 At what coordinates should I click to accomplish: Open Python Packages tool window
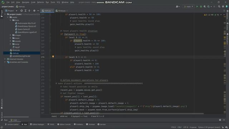37,124
